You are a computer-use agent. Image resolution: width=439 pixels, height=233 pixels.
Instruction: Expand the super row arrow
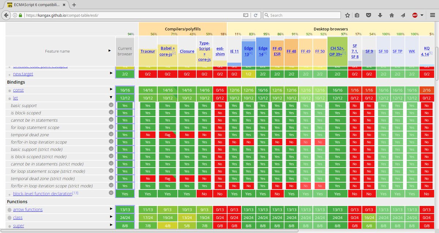(111, 225)
